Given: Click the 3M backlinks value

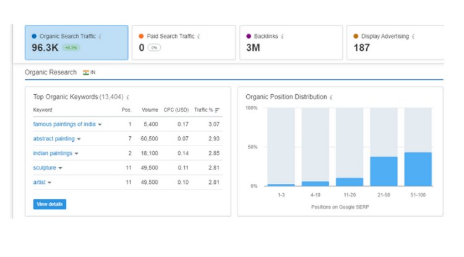Looking at the screenshot, I should [x=253, y=48].
